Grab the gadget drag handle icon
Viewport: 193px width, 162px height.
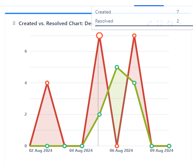tap(14, 23)
